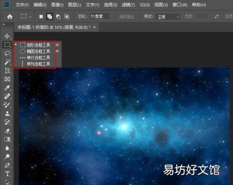Select the Magic Wand tool

click(7, 62)
